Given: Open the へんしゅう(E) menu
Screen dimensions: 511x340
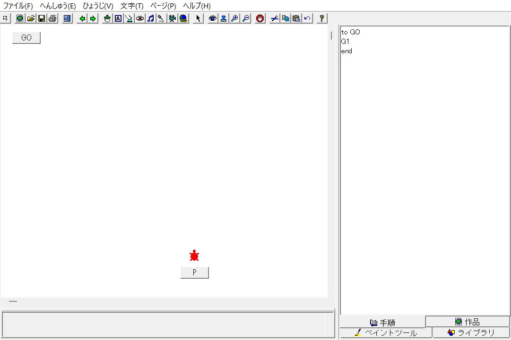Looking at the screenshot, I should 58,6.
